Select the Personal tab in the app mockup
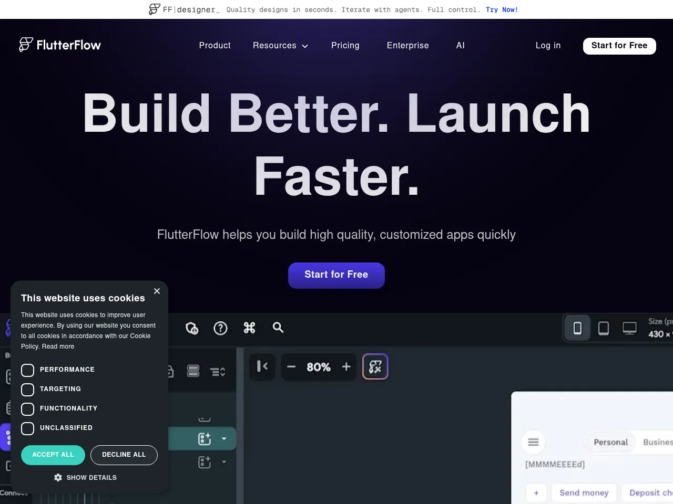This screenshot has width=673, height=504. tap(610, 442)
